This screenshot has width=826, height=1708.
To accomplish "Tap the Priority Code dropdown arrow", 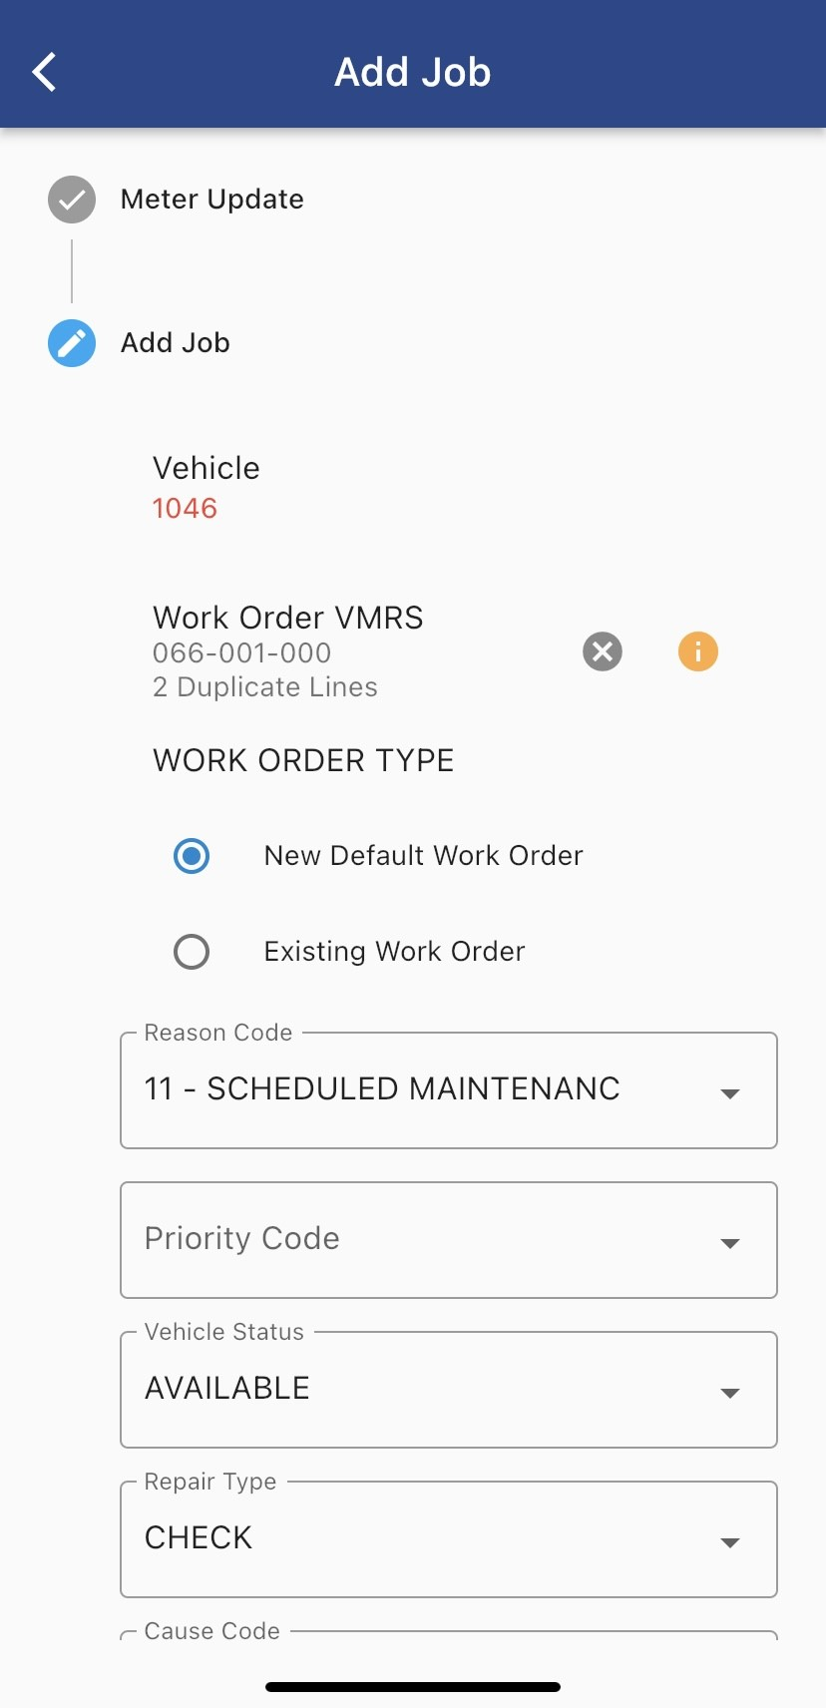I will 730,1243.
